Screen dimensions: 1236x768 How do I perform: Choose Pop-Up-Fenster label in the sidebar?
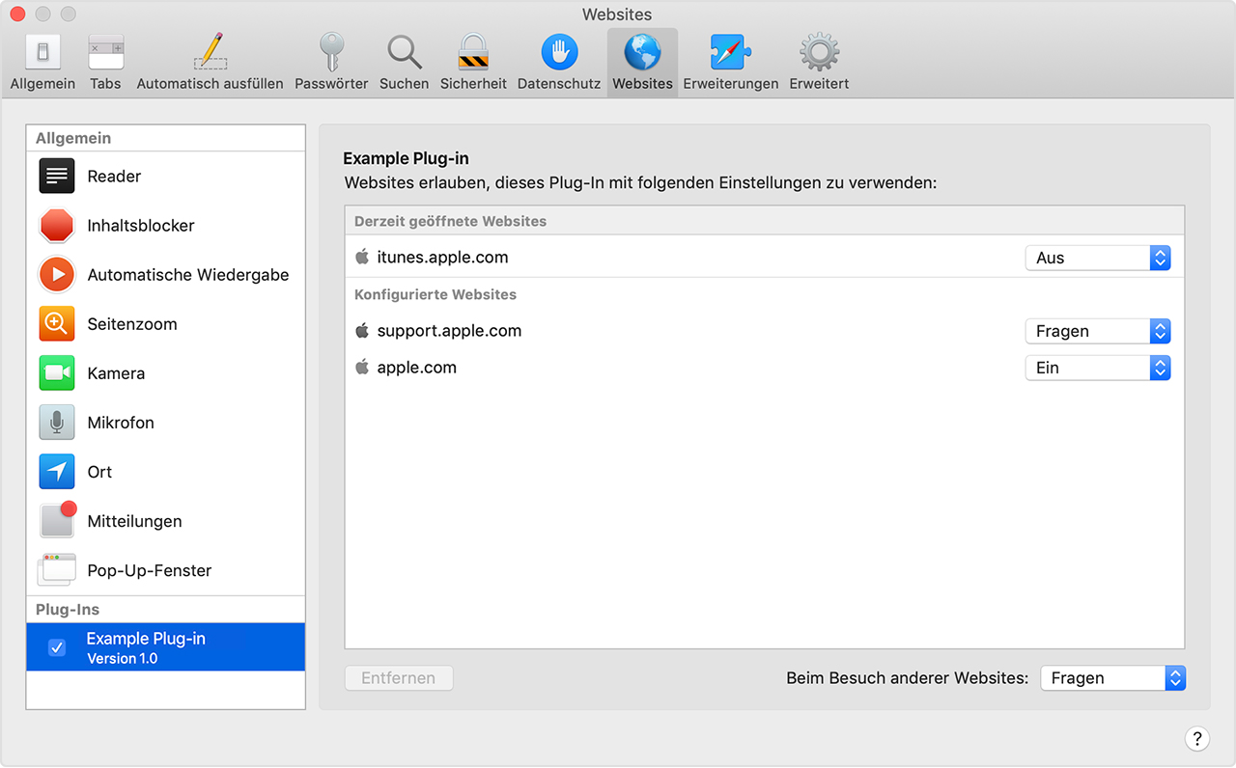pos(150,570)
